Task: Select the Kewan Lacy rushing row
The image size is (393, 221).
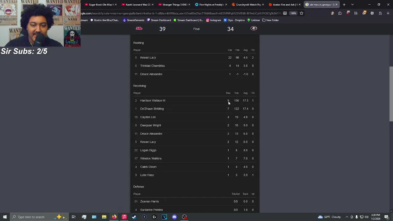Action: (x=195, y=57)
